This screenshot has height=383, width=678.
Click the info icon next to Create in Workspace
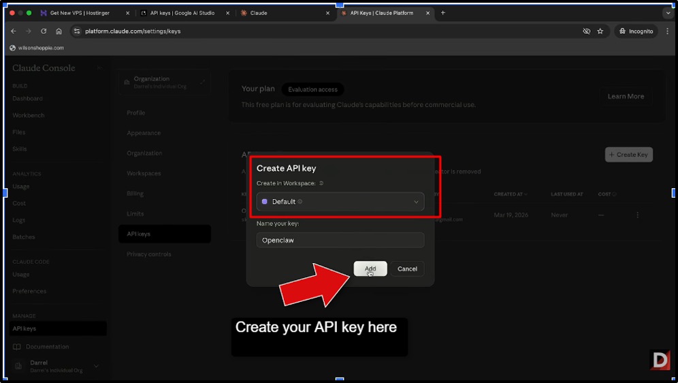(x=321, y=183)
